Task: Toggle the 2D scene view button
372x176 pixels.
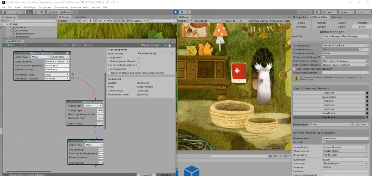Action: pos(84,21)
